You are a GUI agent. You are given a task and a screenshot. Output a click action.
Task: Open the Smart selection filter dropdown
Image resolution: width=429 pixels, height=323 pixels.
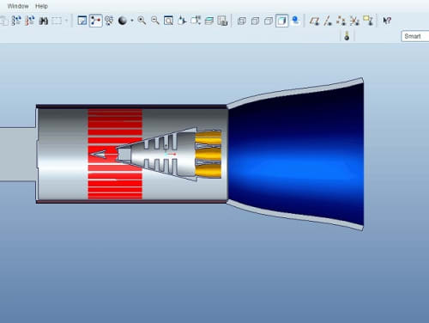[415, 36]
